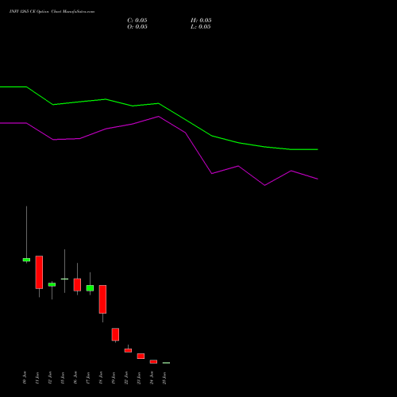Click the '12 Jun' date axis label

50,378
